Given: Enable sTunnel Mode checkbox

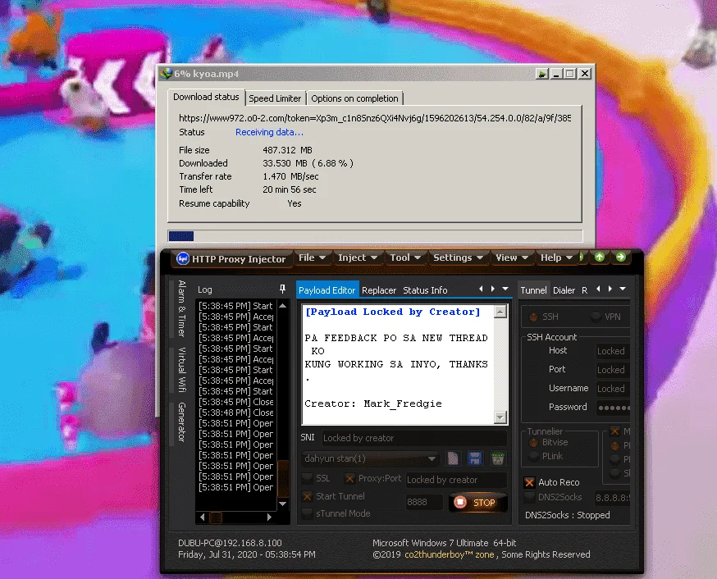Looking at the screenshot, I should coord(308,513).
